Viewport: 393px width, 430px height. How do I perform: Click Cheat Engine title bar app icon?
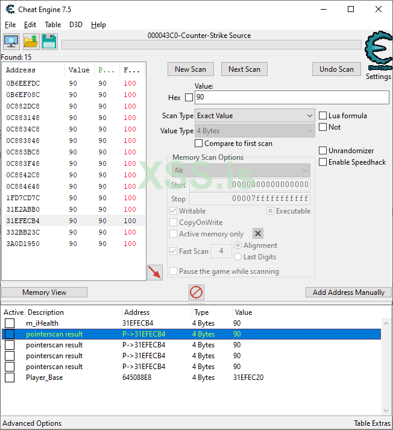tap(10, 10)
